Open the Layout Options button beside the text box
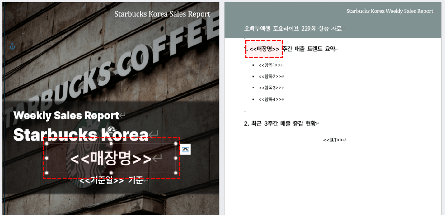 [185, 149]
